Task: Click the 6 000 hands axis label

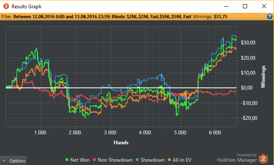Action: coord(215,133)
